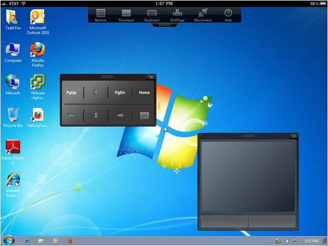Viewport: 328px width, 246px height.
Task: Select the Internet Explorer desktop icon
Action: [x=13, y=185]
